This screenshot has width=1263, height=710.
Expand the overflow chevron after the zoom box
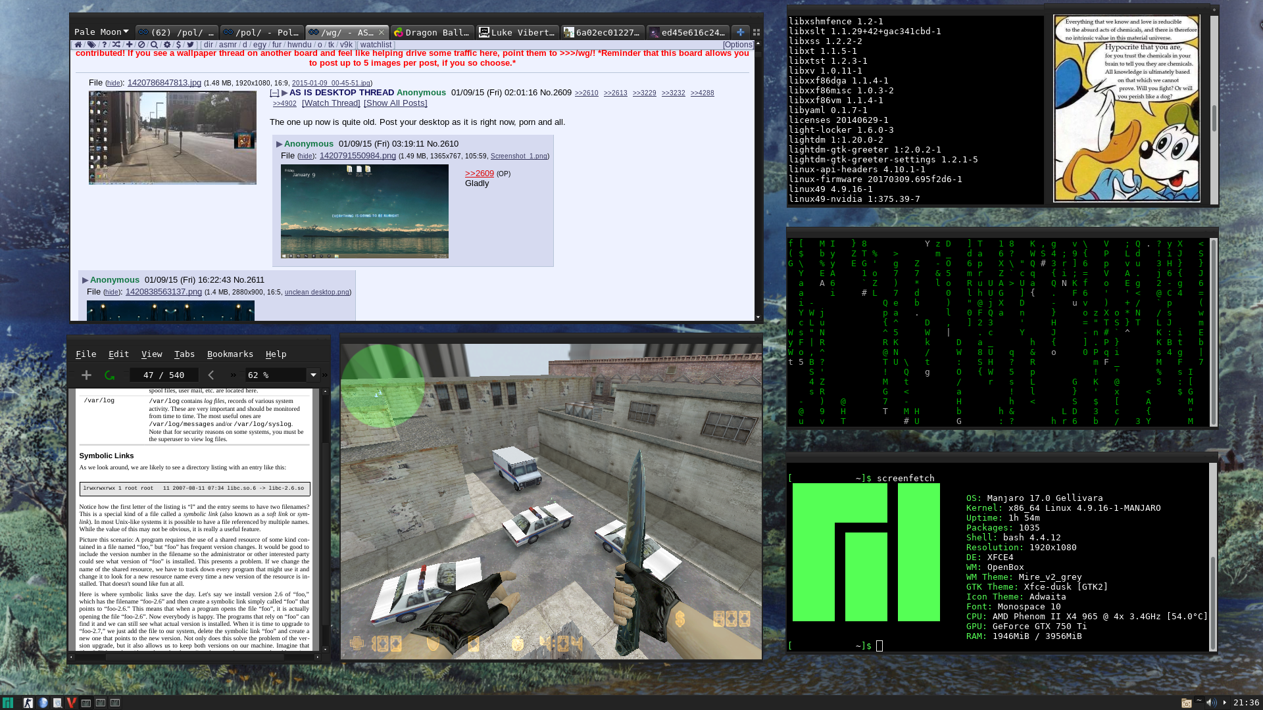[324, 375]
